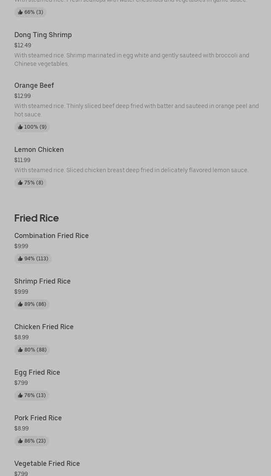Click thumbs-up icon on Chicken Fried Rice rating
Screen dimensions: 271x476
pyautogui.click(x=20, y=350)
